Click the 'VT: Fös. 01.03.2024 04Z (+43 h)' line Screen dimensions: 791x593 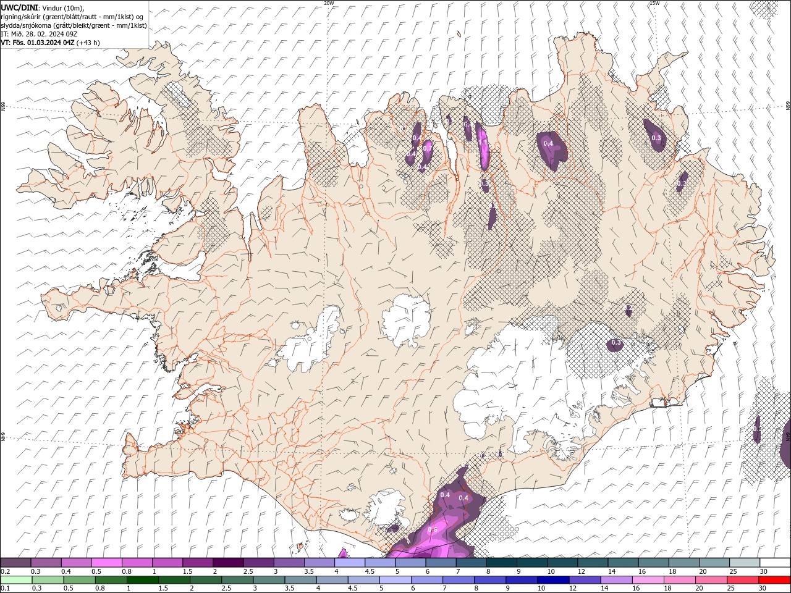pos(51,43)
